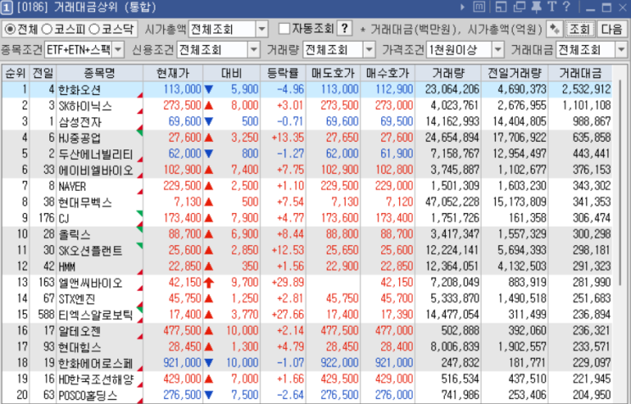Click 한화오션 current price 113,000
The width and height of the screenshot is (631, 404).
[182, 89]
